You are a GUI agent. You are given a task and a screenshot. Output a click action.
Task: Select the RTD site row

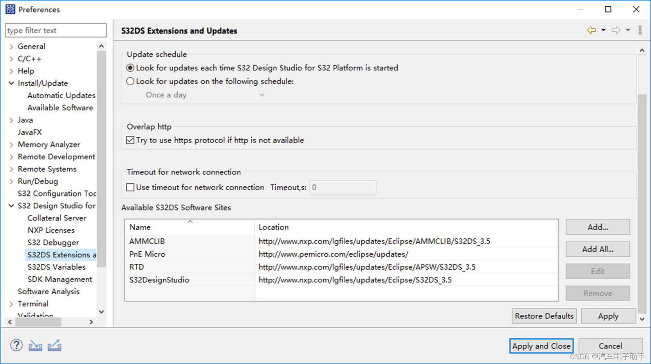(341, 267)
